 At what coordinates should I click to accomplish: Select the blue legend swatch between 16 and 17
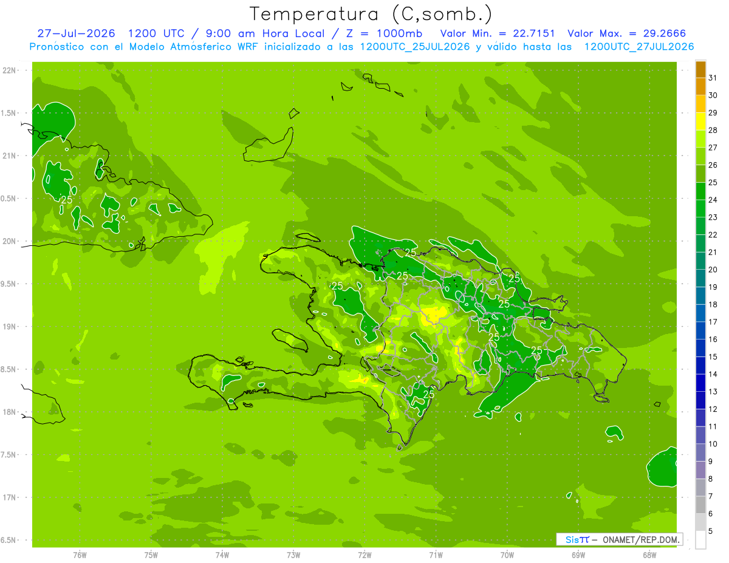coord(700,330)
